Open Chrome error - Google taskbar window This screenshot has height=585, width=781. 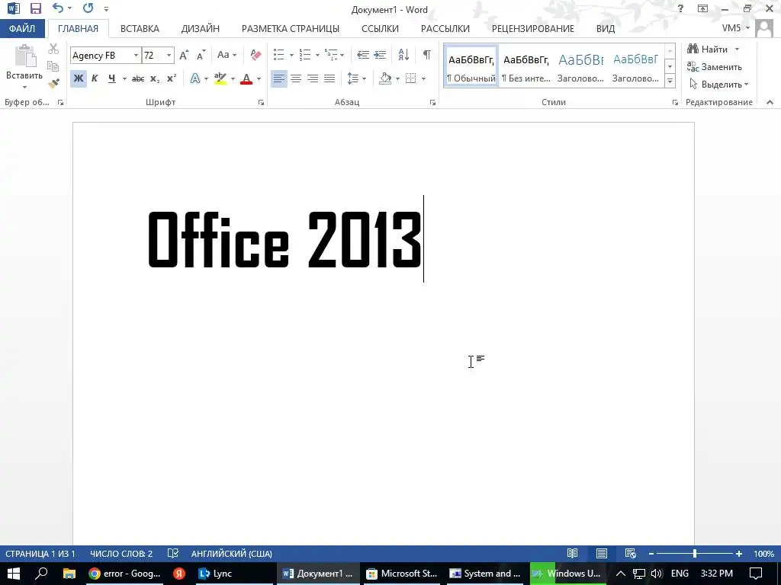point(125,574)
